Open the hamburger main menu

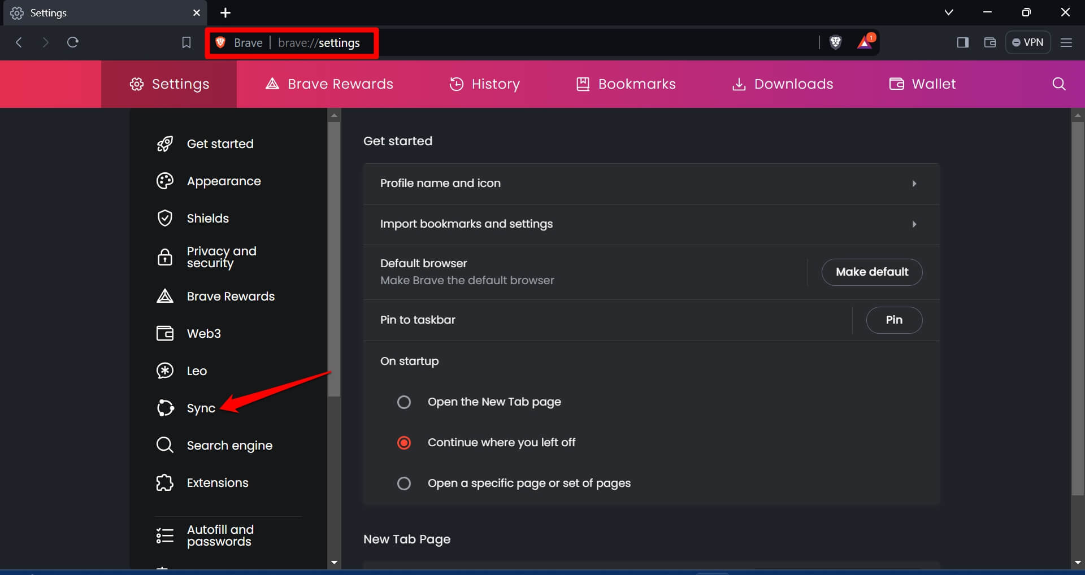1066,42
